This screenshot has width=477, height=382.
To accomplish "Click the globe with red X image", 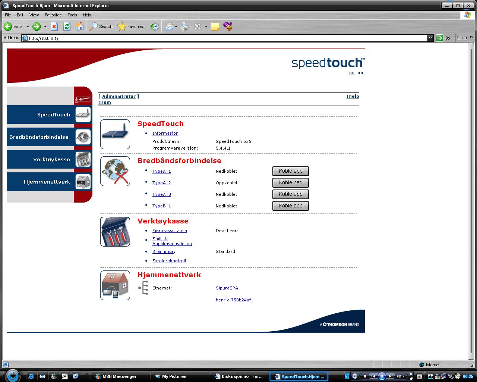I will pos(115,171).
